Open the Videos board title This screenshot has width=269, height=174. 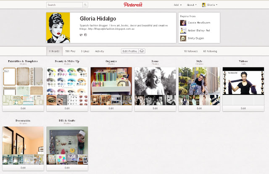coord(243,61)
